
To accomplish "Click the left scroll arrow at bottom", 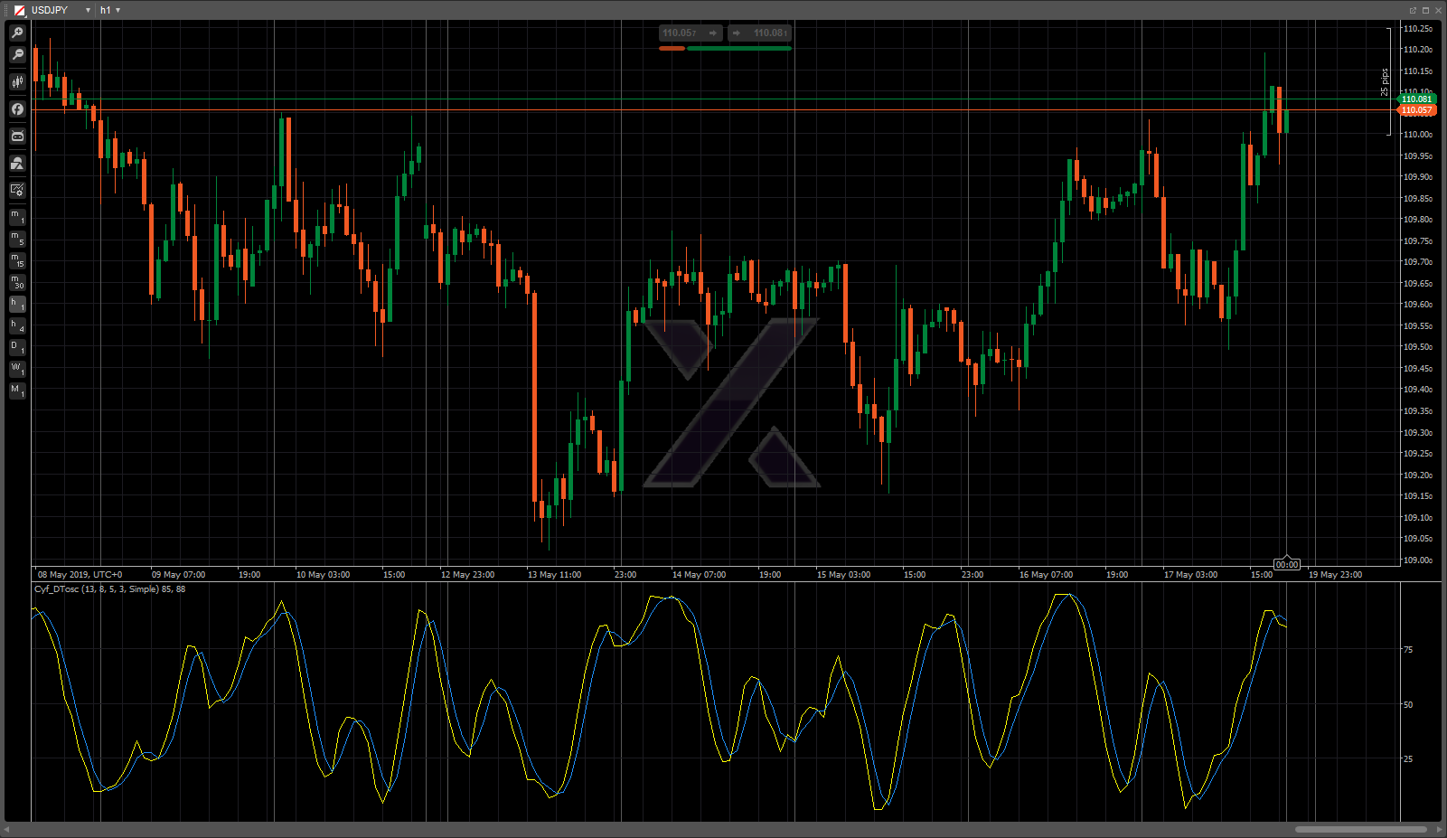I will (x=6, y=829).
